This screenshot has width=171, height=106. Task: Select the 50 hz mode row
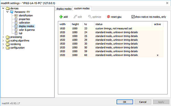click(111, 48)
